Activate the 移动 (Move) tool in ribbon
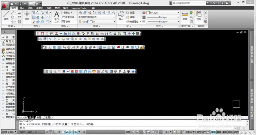Image resolution: width=256 pixels, height=135 pixels. click(27, 16)
